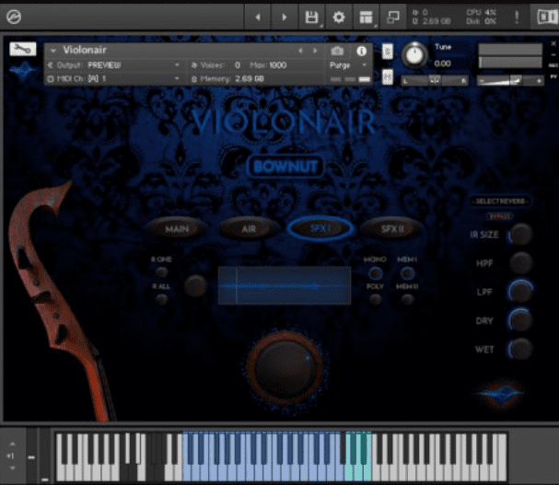
Task: Click the volume slider under level meter
Action: 510,81
